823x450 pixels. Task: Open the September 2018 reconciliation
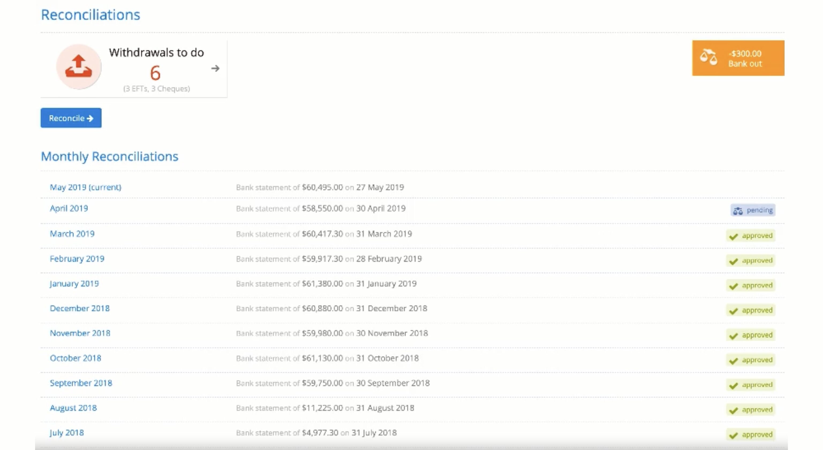[81, 383]
